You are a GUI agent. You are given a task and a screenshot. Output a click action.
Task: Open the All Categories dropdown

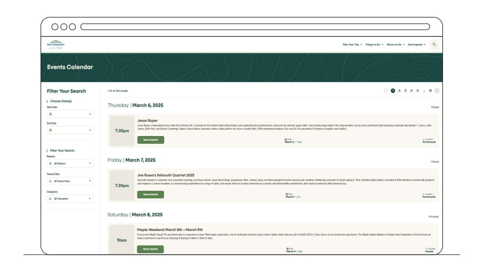click(x=70, y=198)
